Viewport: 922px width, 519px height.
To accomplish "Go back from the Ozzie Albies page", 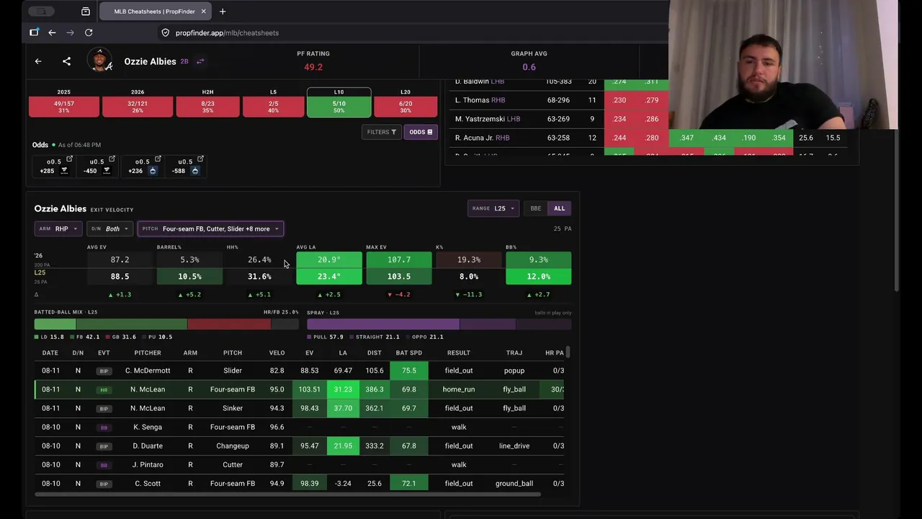I will tap(38, 61).
